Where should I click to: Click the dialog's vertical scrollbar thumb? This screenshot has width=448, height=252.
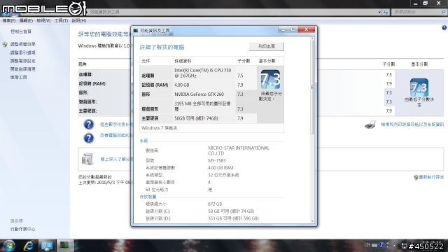[312, 87]
